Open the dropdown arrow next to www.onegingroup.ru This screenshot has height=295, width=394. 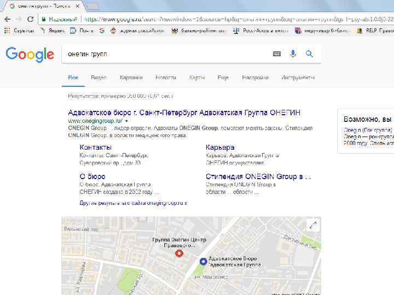tap(126, 121)
